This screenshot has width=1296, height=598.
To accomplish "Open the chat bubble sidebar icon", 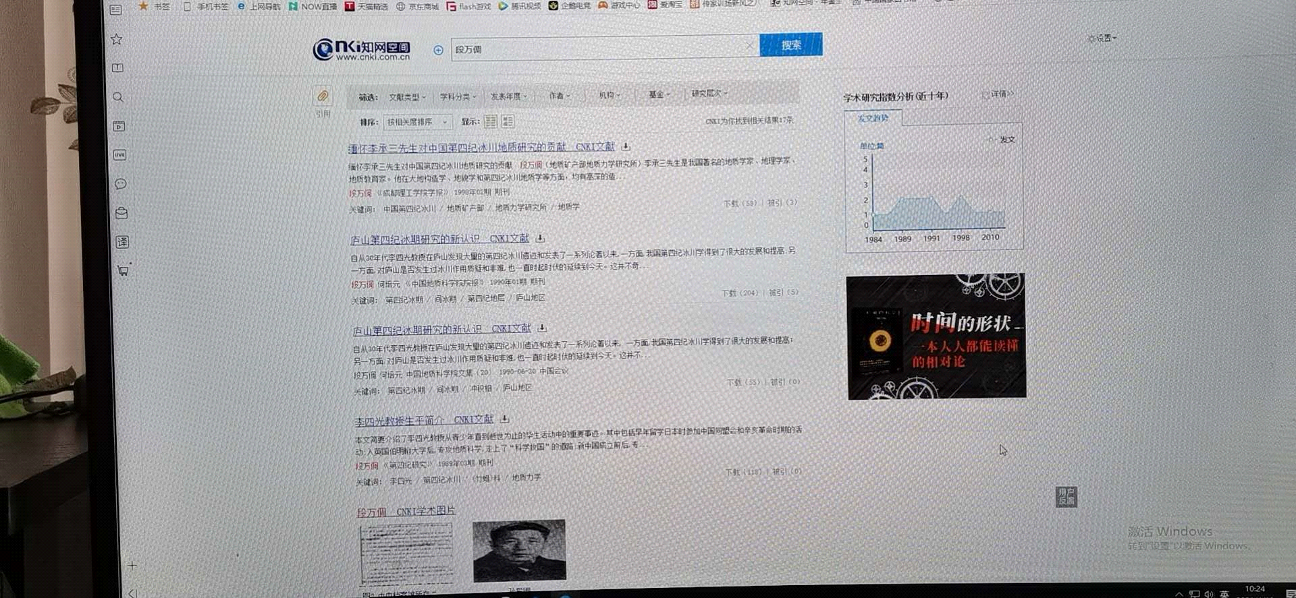I will (121, 184).
